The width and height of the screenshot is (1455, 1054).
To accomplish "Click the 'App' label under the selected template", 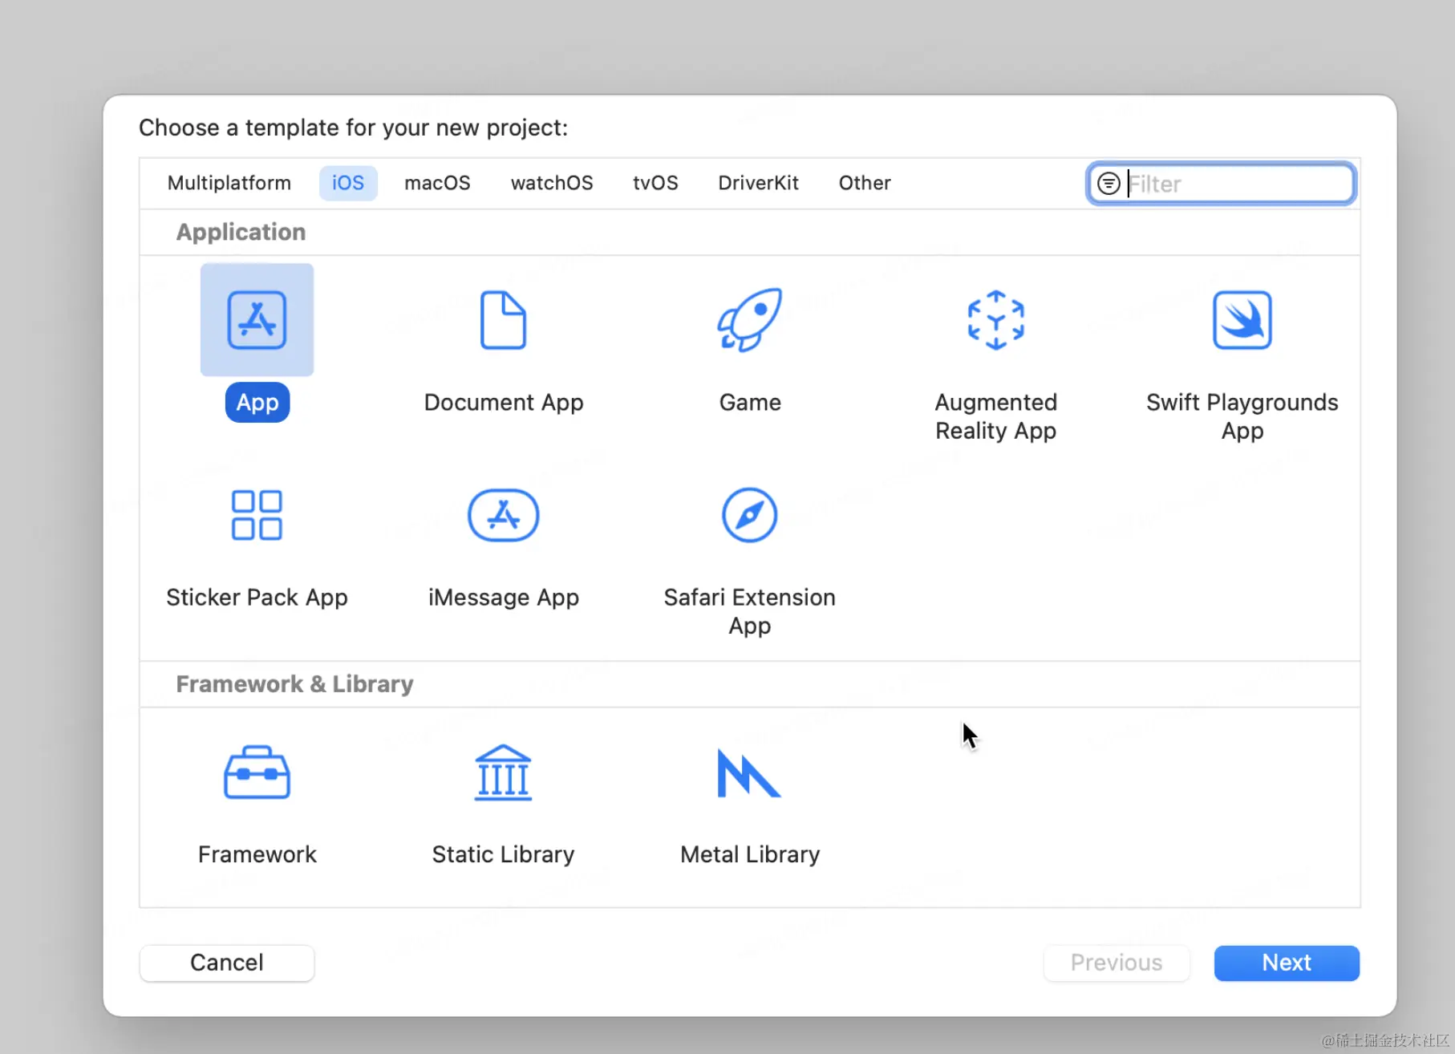I will click(257, 403).
